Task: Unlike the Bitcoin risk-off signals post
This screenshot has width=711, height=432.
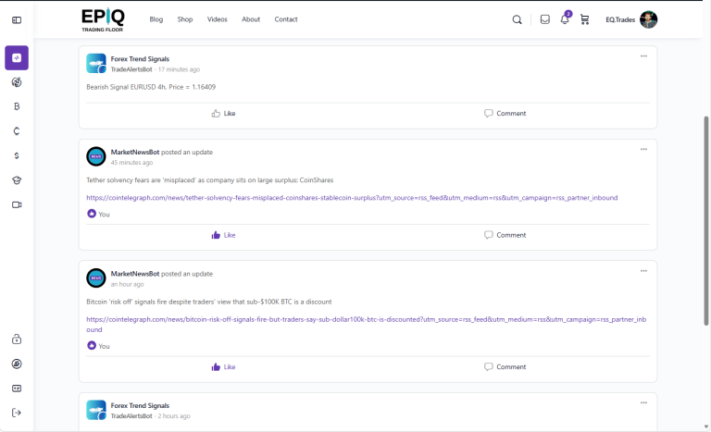Action: coord(223,367)
